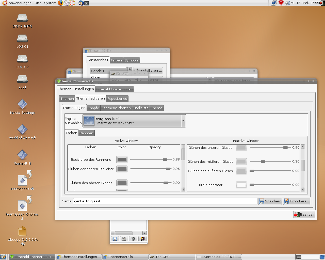Viewport: 325px width, 260px height.
Task: Click Inactive Window list scroll down arrow
Action: click(x=303, y=189)
